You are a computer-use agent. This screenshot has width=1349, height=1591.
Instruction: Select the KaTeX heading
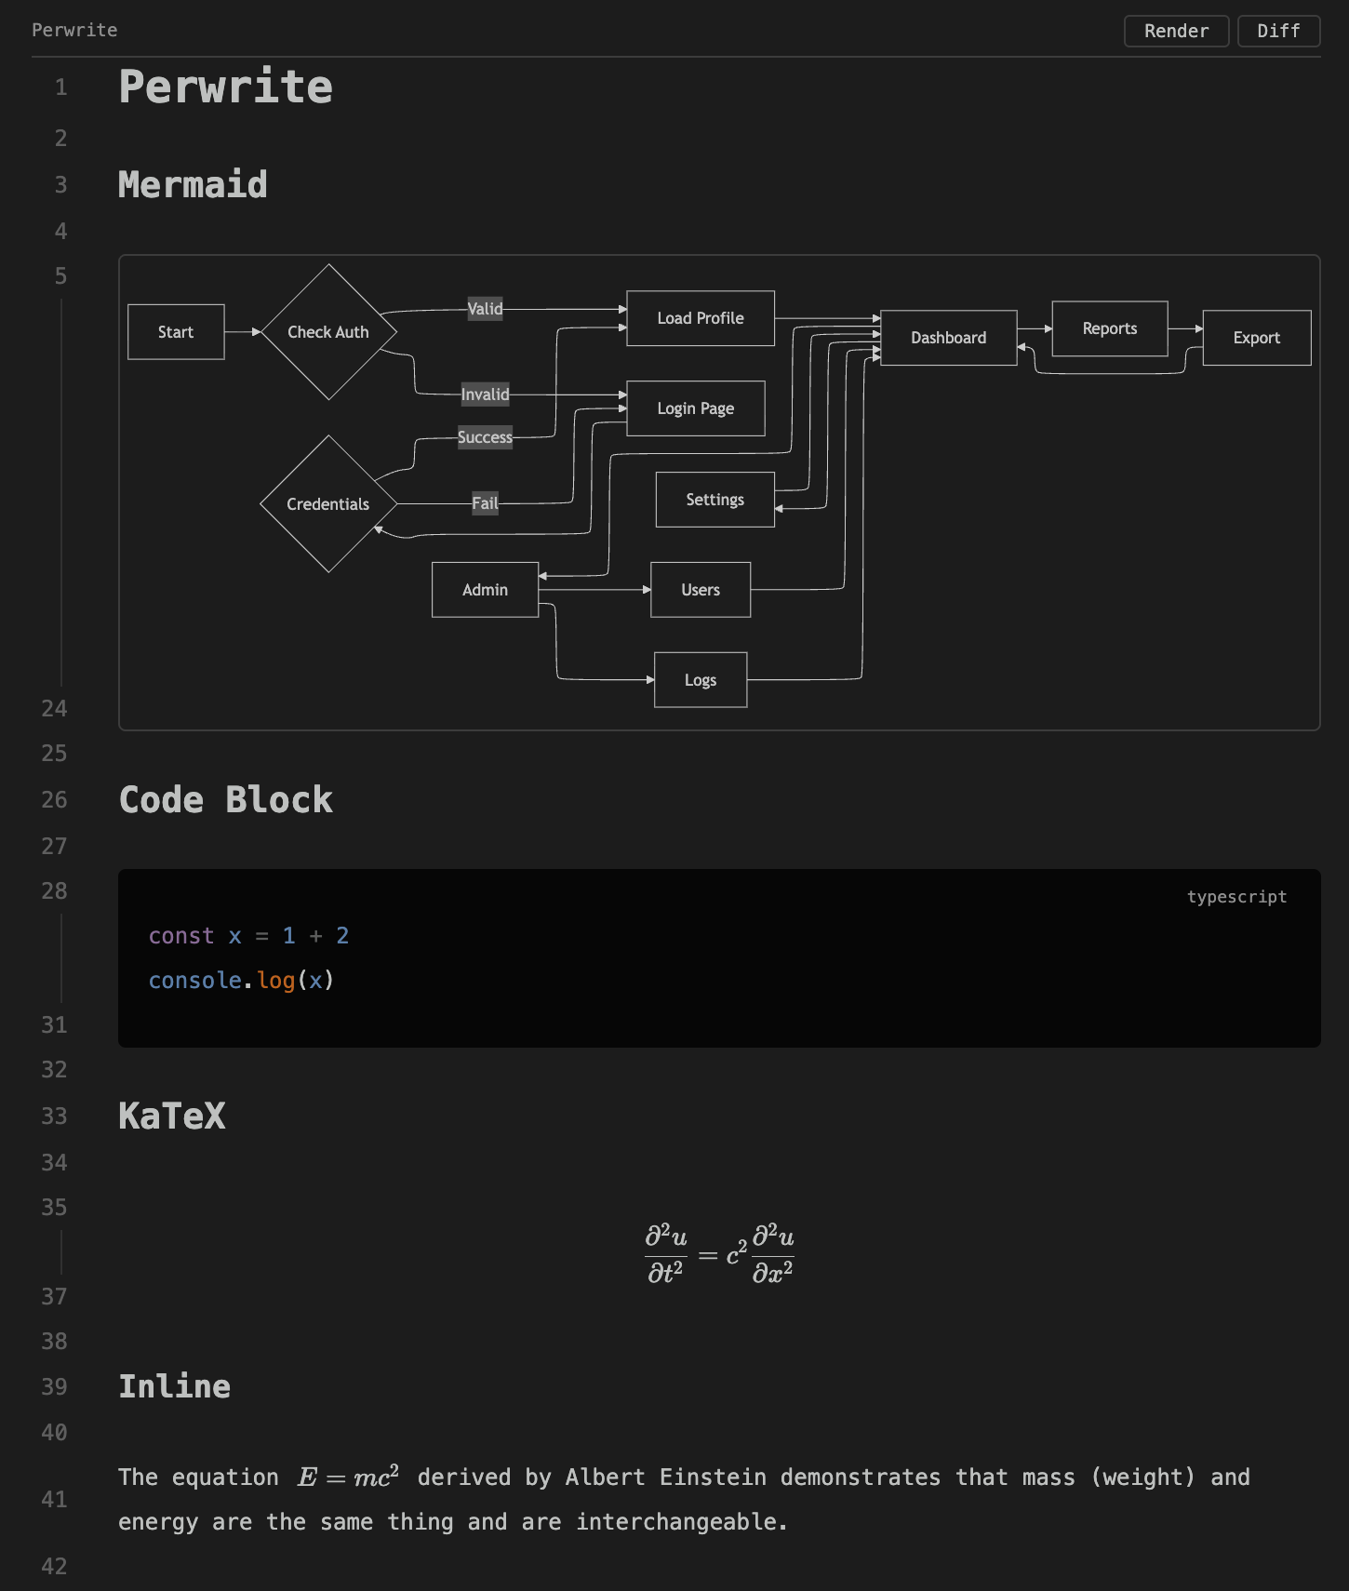point(172,1116)
